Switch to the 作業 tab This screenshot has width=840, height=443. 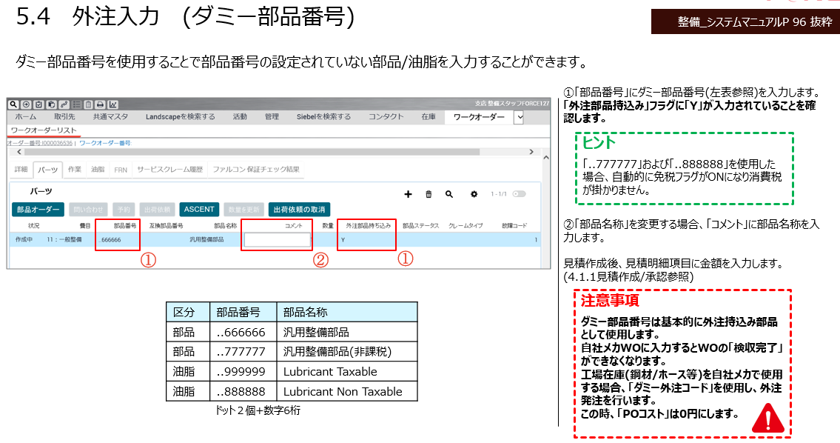pyautogui.click(x=75, y=170)
